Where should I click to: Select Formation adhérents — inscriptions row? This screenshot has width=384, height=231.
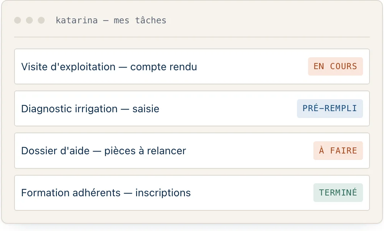pyautogui.click(x=192, y=193)
